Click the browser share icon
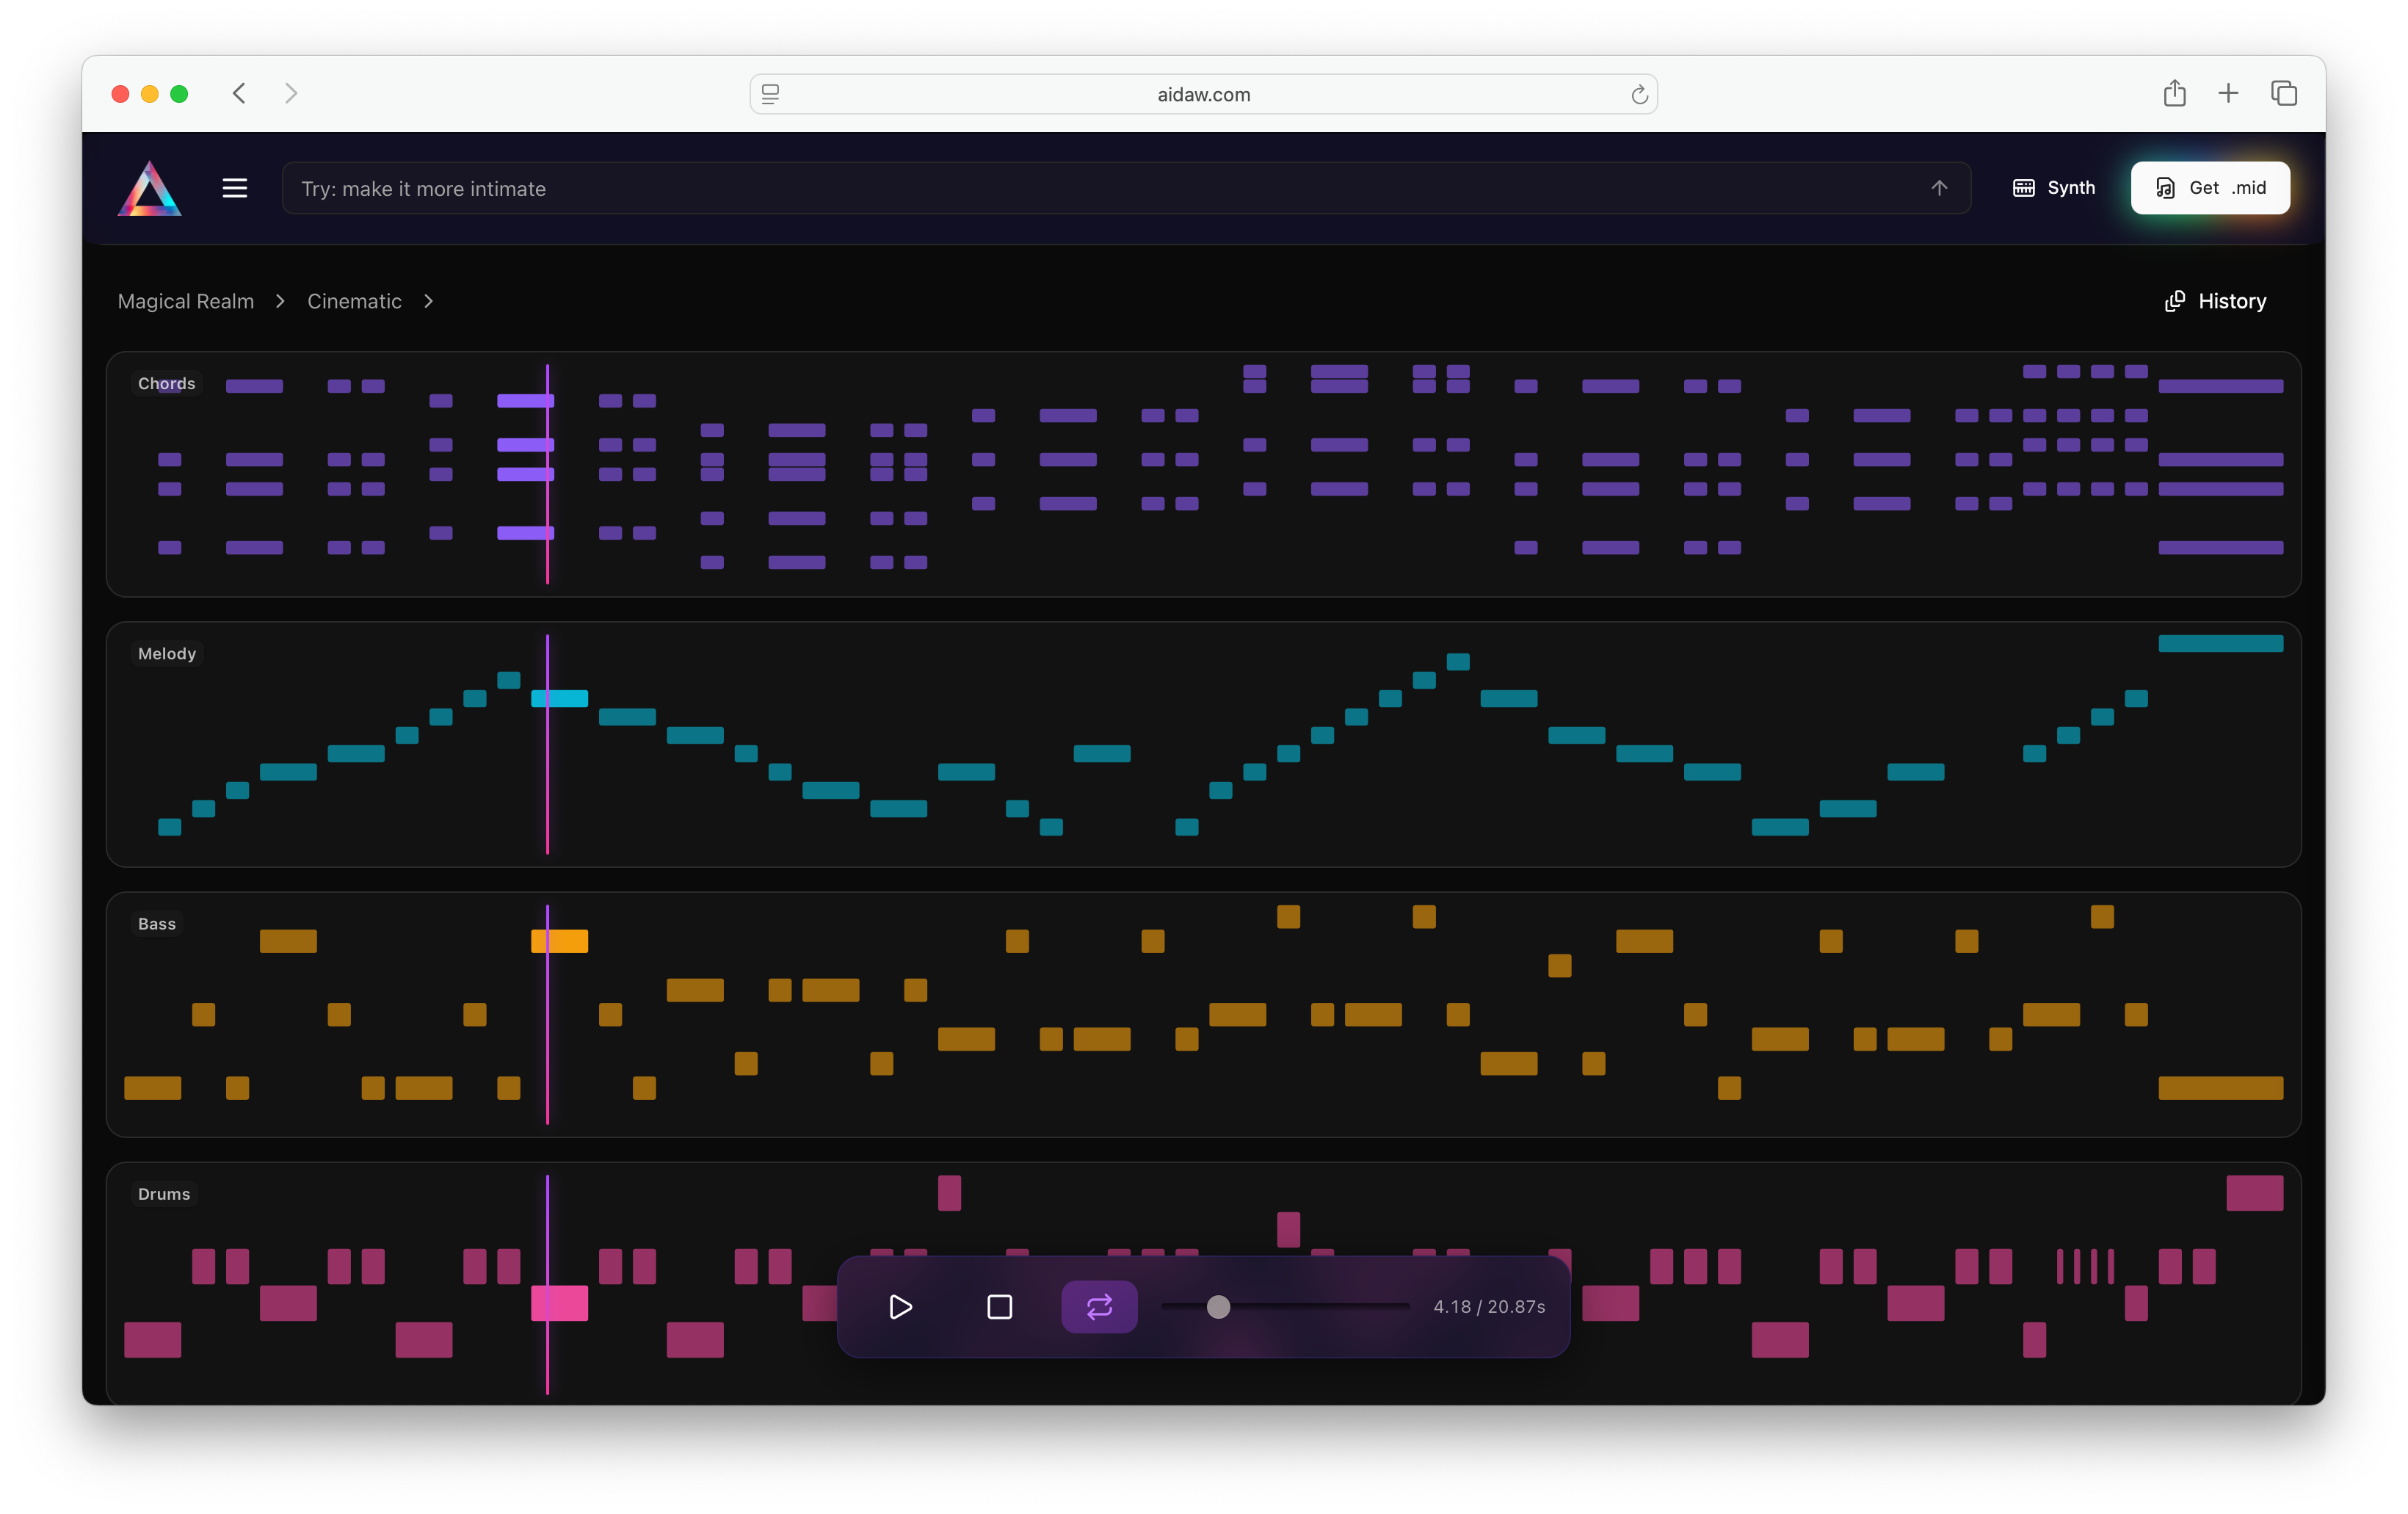 (2174, 94)
